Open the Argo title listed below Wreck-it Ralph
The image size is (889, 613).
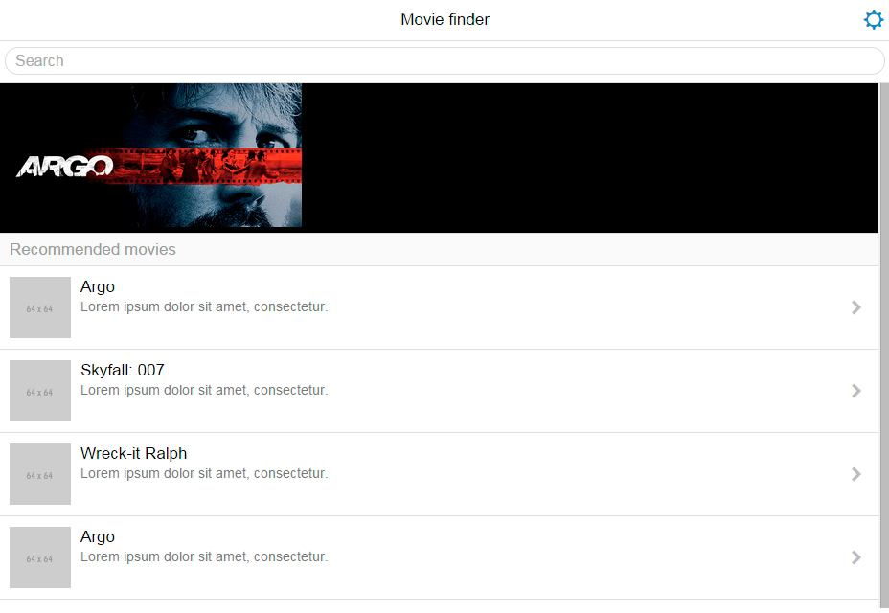(x=98, y=537)
